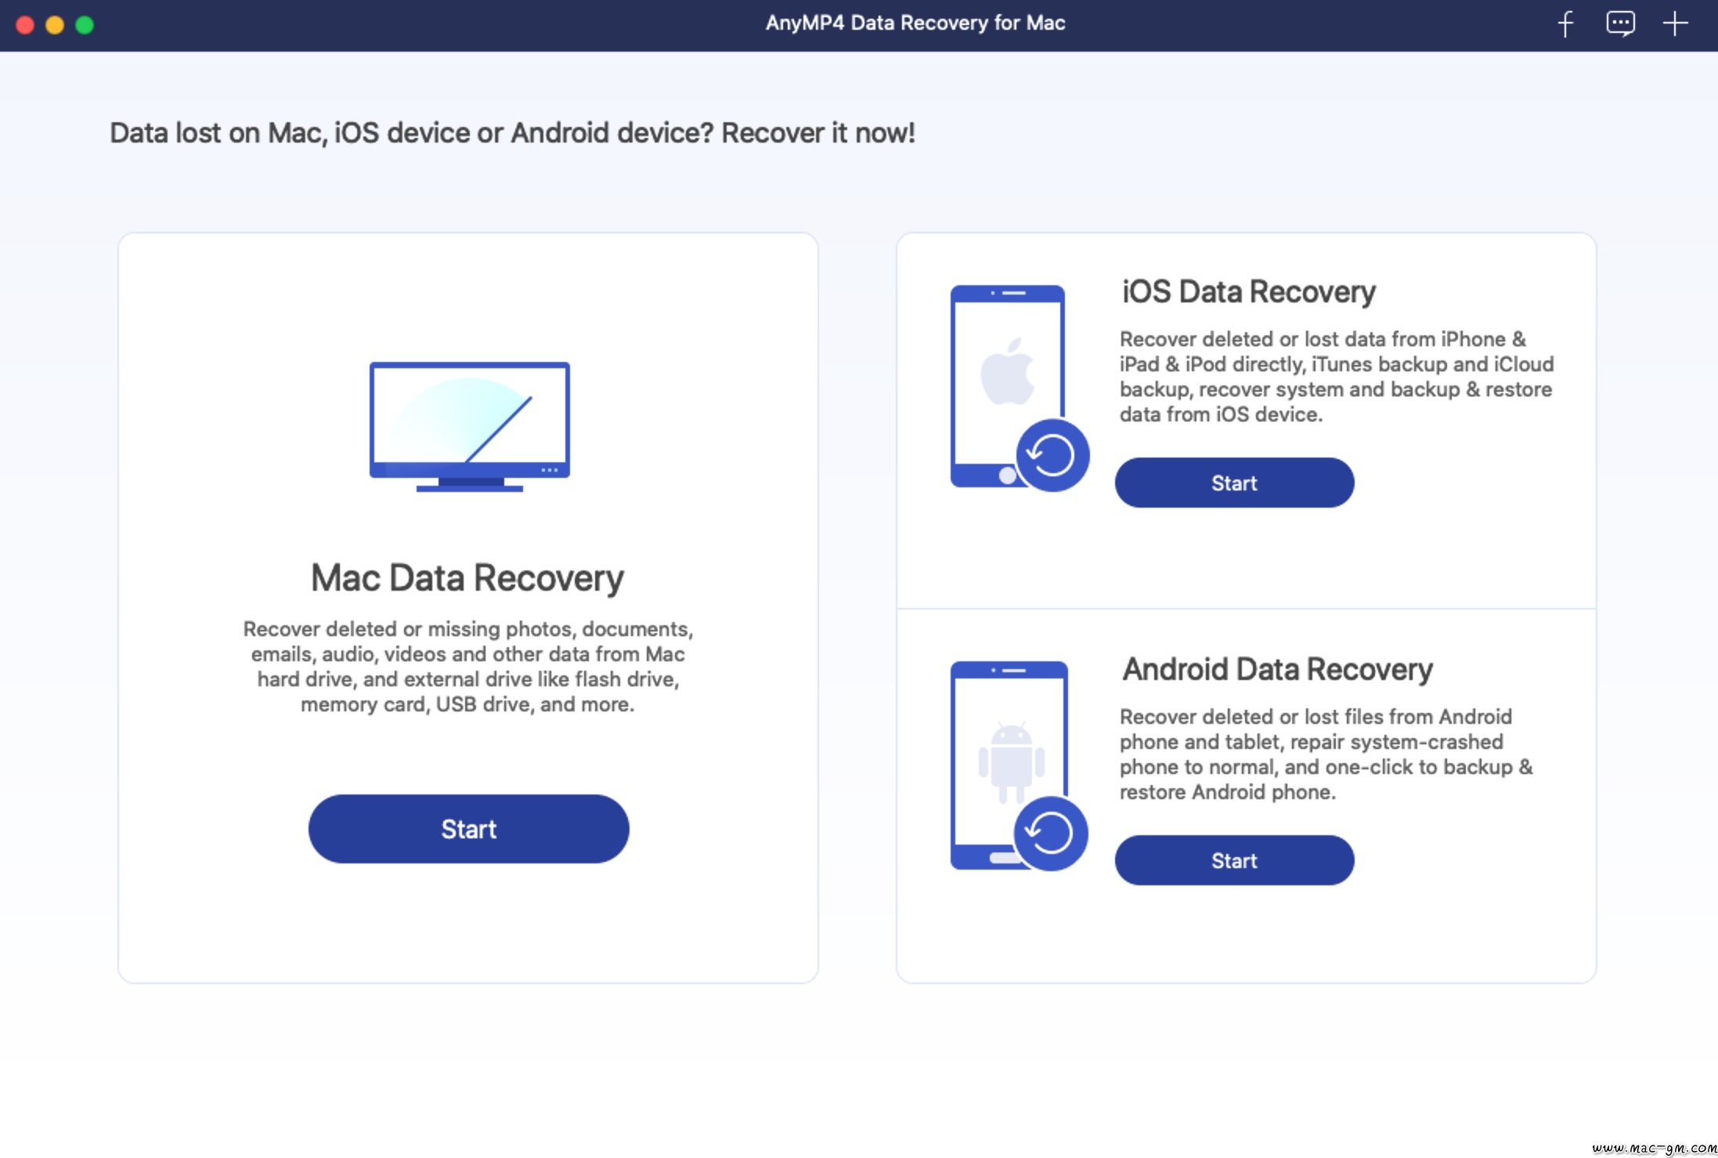Click the AnyMP4 Data Recovery window title
Image resolution: width=1718 pixels, height=1158 pixels.
coord(915,23)
